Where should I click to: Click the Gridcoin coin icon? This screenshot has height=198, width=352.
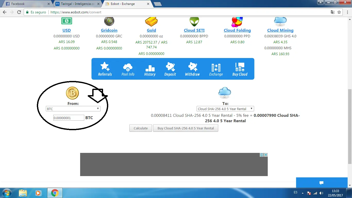click(109, 21)
